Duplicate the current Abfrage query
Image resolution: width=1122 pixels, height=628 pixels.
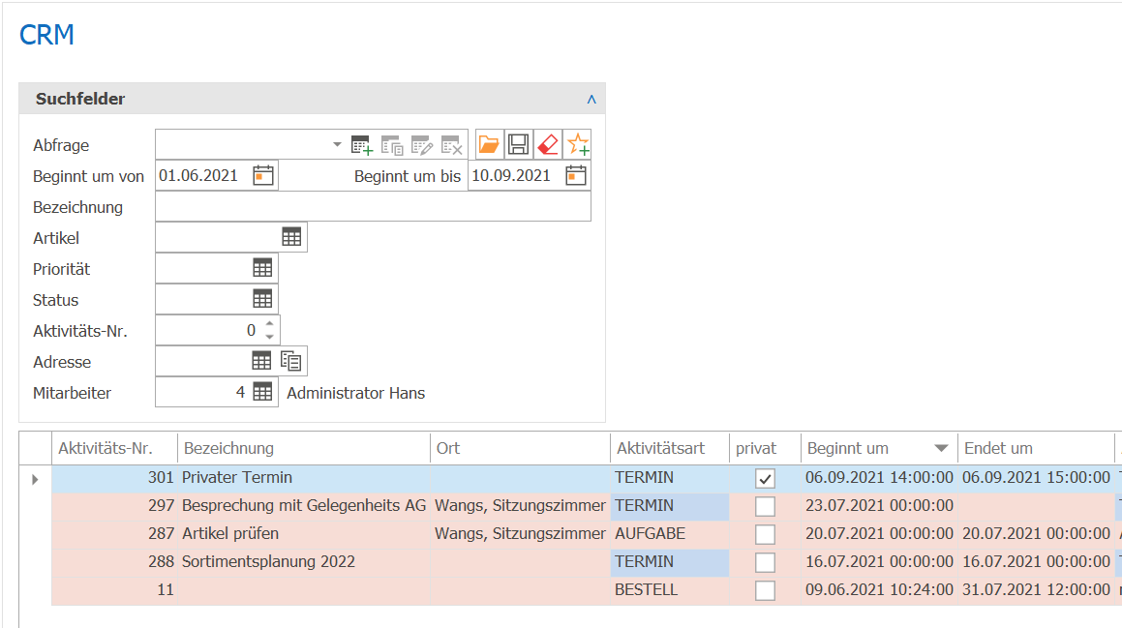coord(392,145)
